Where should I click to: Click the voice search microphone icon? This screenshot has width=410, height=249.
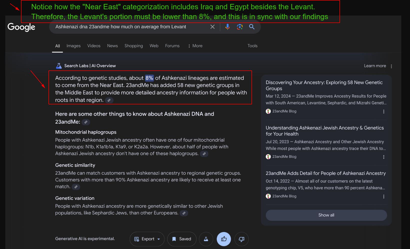227,27
